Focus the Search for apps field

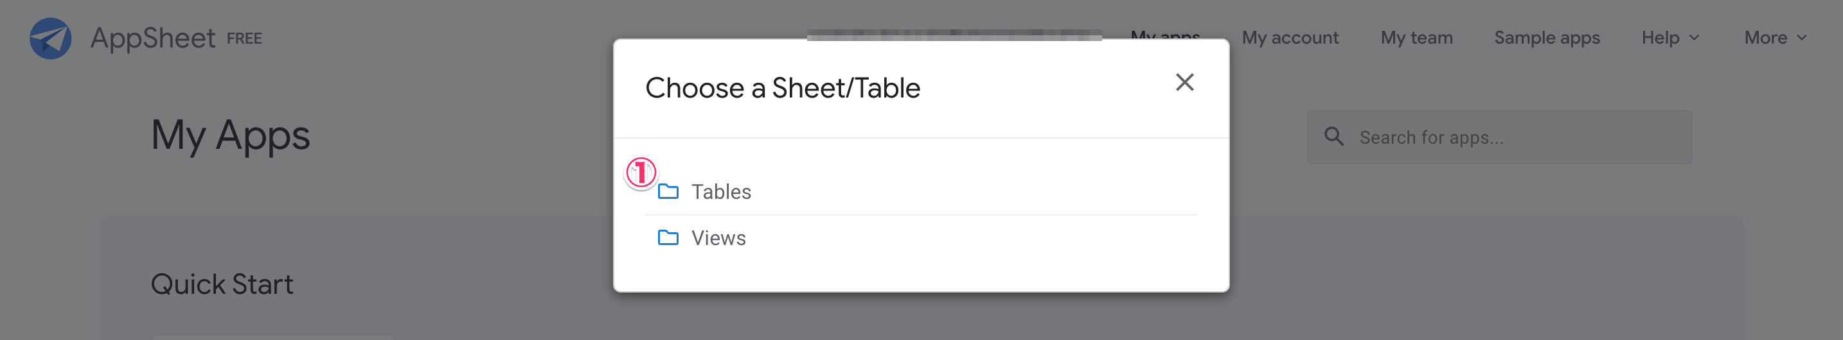[x=1517, y=137]
